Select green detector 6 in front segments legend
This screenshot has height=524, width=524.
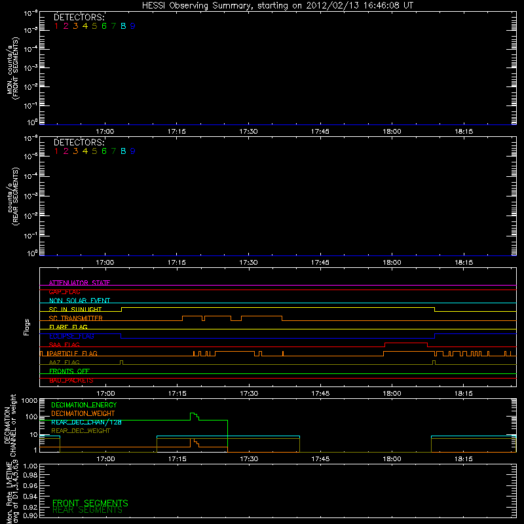104,26
